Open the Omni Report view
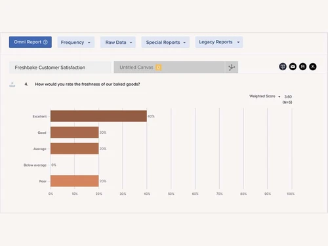This screenshot has height=246, width=328. (x=30, y=42)
